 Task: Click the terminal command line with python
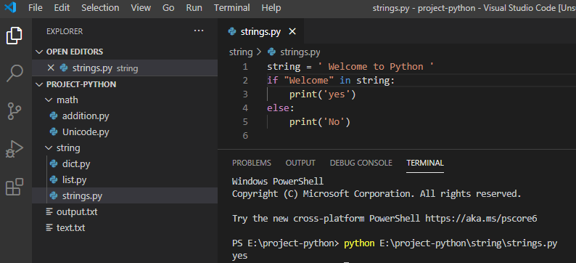[x=395, y=243]
